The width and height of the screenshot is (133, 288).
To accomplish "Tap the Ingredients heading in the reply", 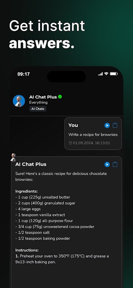I will point(27,191).
